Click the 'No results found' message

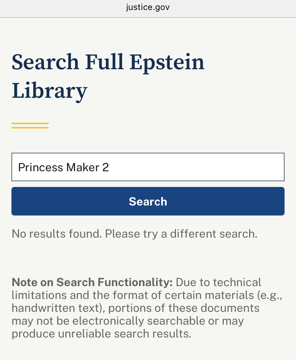tap(56, 234)
